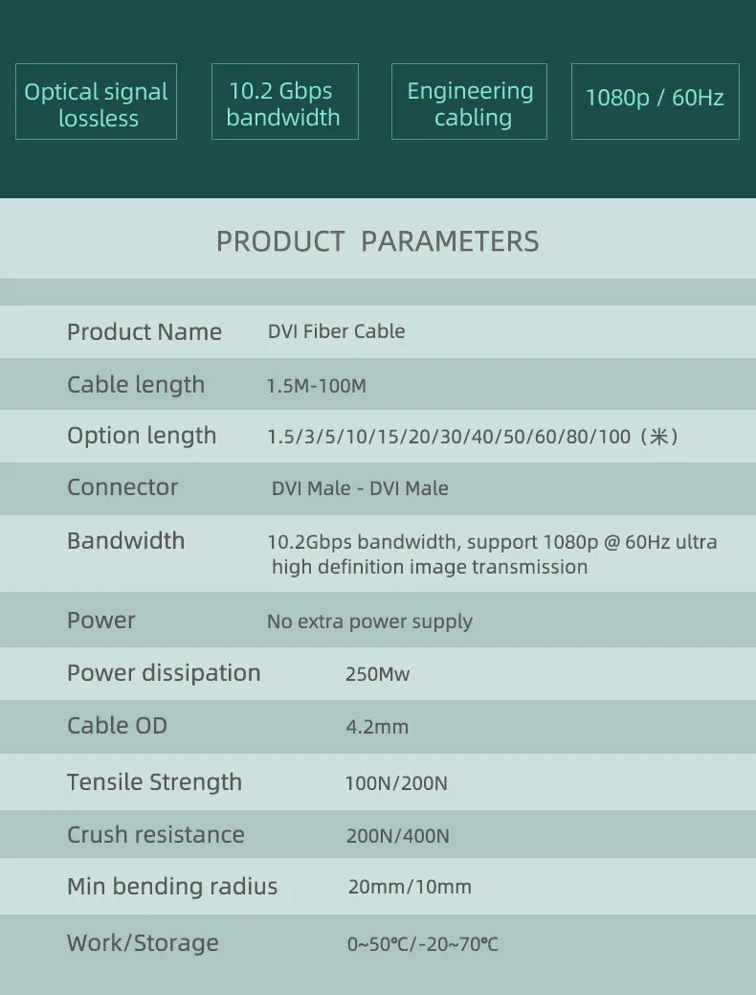Click the Engineering cabling feature box
This screenshot has height=995, width=756.
pyautogui.click(x=469, y=102)
